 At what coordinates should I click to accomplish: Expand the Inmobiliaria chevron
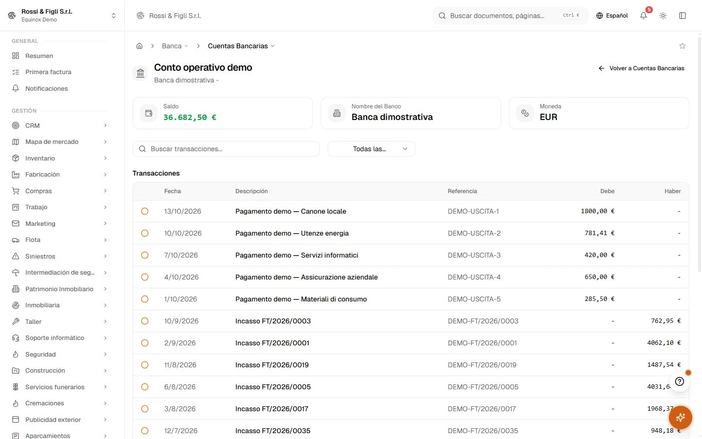tap(105, 305)
